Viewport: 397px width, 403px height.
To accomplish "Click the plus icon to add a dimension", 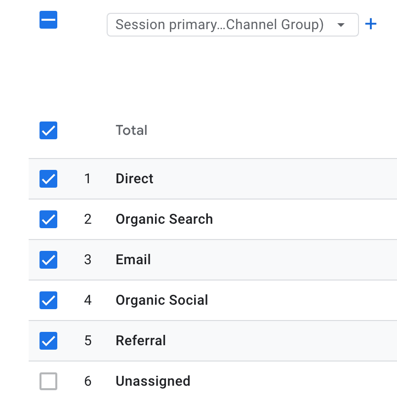I will click(370, 24).
